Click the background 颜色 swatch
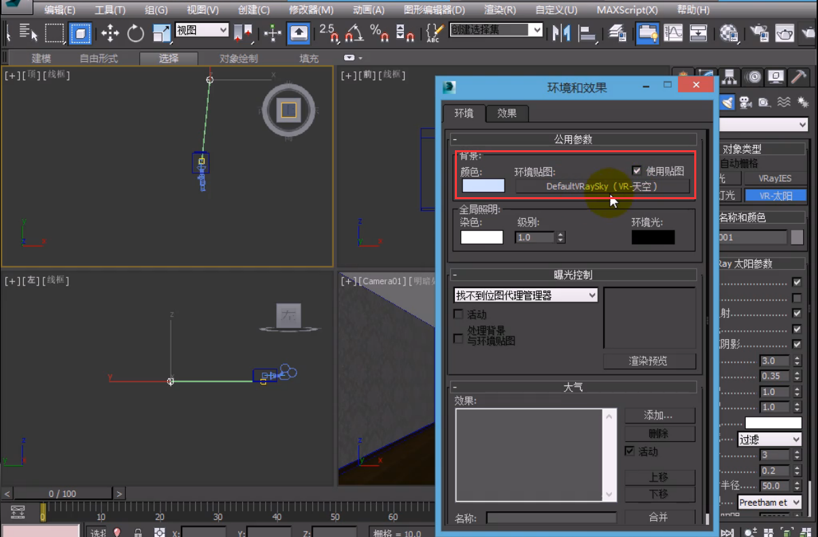The width and height of the screenshot is (818, 537). click(x=483, y=186)
